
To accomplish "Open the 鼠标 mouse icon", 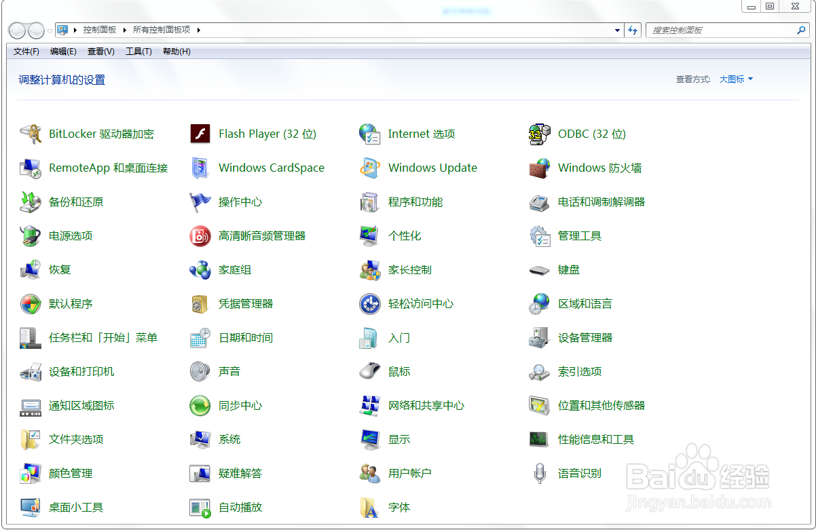I will coord(370,371).
